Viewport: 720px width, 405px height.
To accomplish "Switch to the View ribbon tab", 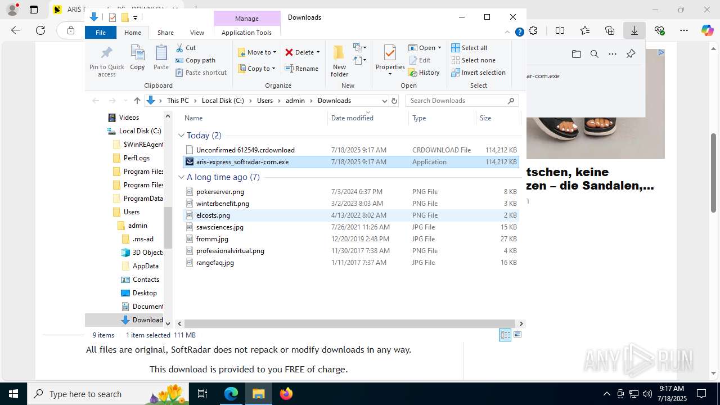I will tap(197, 33).
